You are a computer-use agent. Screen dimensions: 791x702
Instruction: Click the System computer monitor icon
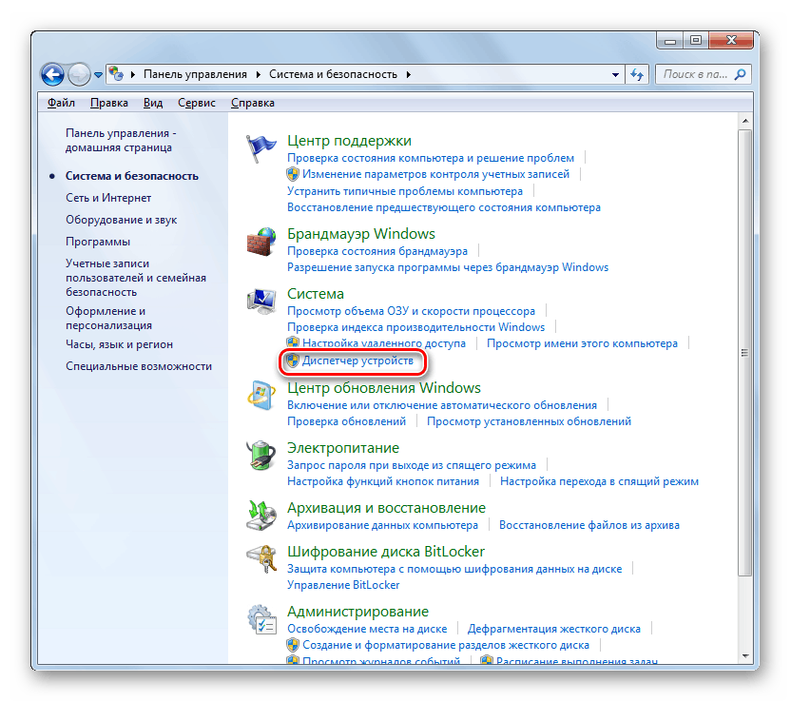point(261,298)
